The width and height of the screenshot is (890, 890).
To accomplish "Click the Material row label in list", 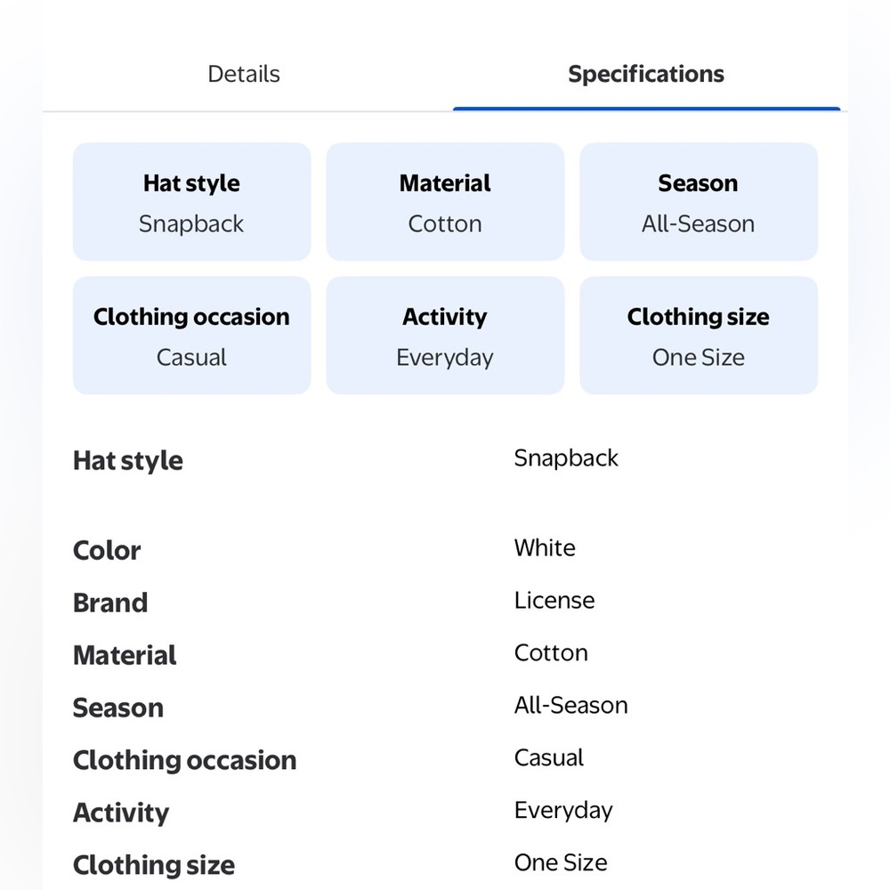I will pos(125,655).
